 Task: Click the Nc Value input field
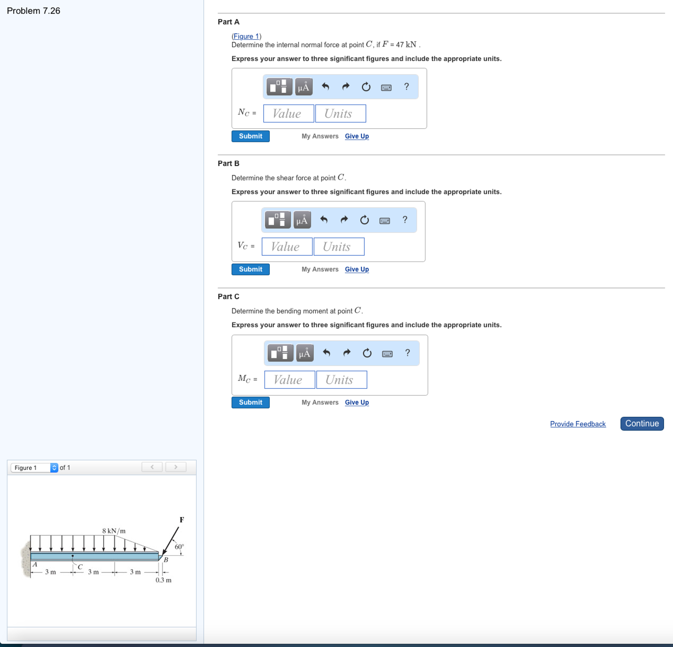(288, 114)
